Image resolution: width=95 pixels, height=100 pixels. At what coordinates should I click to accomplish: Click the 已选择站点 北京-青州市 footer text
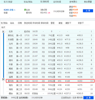pos(72,98)
